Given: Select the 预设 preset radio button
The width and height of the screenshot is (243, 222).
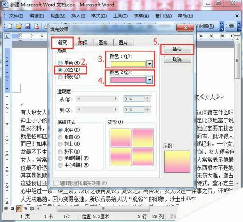Looking at the screenshot, I should [x=60, y=77].
